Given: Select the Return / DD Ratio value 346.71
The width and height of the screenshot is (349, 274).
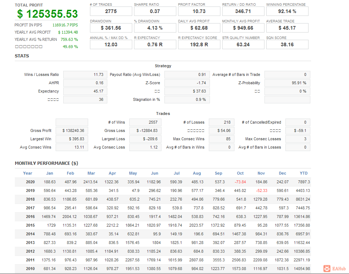Looking at the screenshot, I should tap(243, 11).
